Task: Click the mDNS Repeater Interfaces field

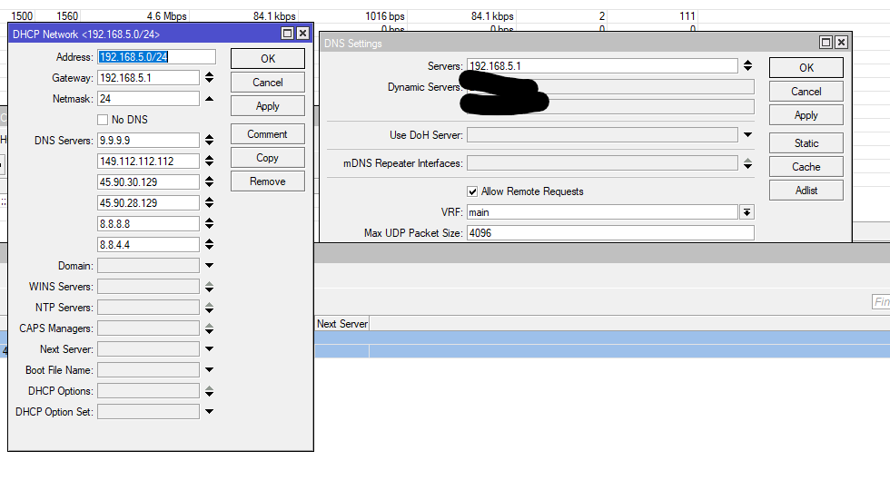Action: click(x=602, y=163)
